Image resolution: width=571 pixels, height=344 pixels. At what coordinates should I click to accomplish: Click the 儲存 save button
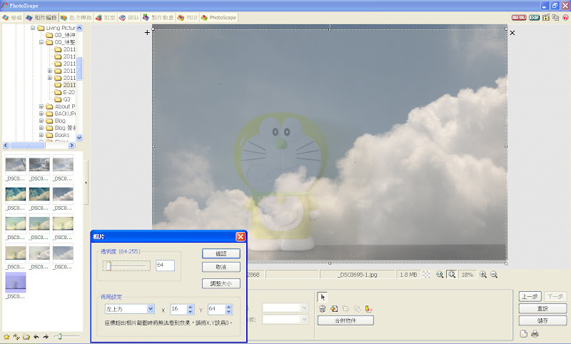coord(542,320)
